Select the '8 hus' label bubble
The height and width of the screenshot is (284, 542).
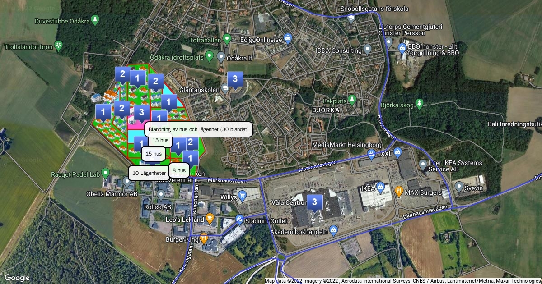click(178, 170)
